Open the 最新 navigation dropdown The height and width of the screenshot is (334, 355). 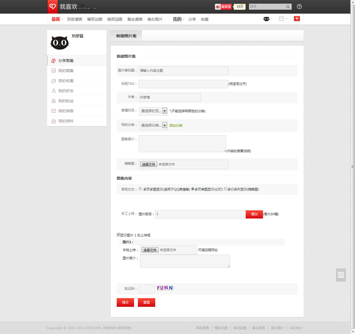[x=57, y=19]
